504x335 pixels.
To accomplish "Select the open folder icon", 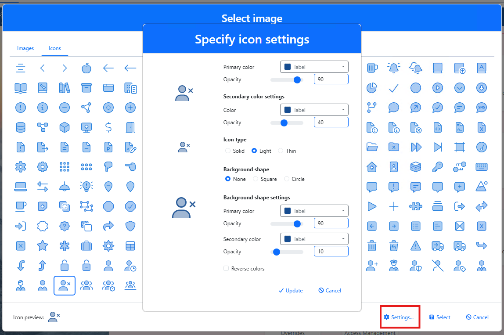I will 372,147.
